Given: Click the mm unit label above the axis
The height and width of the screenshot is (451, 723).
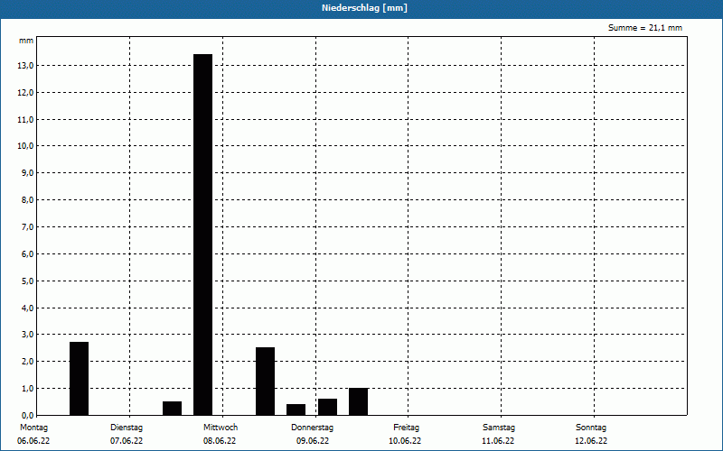Looking at the screenshot, I should pos(26,41).
